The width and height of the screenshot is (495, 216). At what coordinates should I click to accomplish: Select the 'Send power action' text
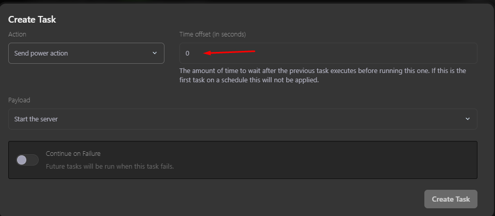click(x=41, y=53)
